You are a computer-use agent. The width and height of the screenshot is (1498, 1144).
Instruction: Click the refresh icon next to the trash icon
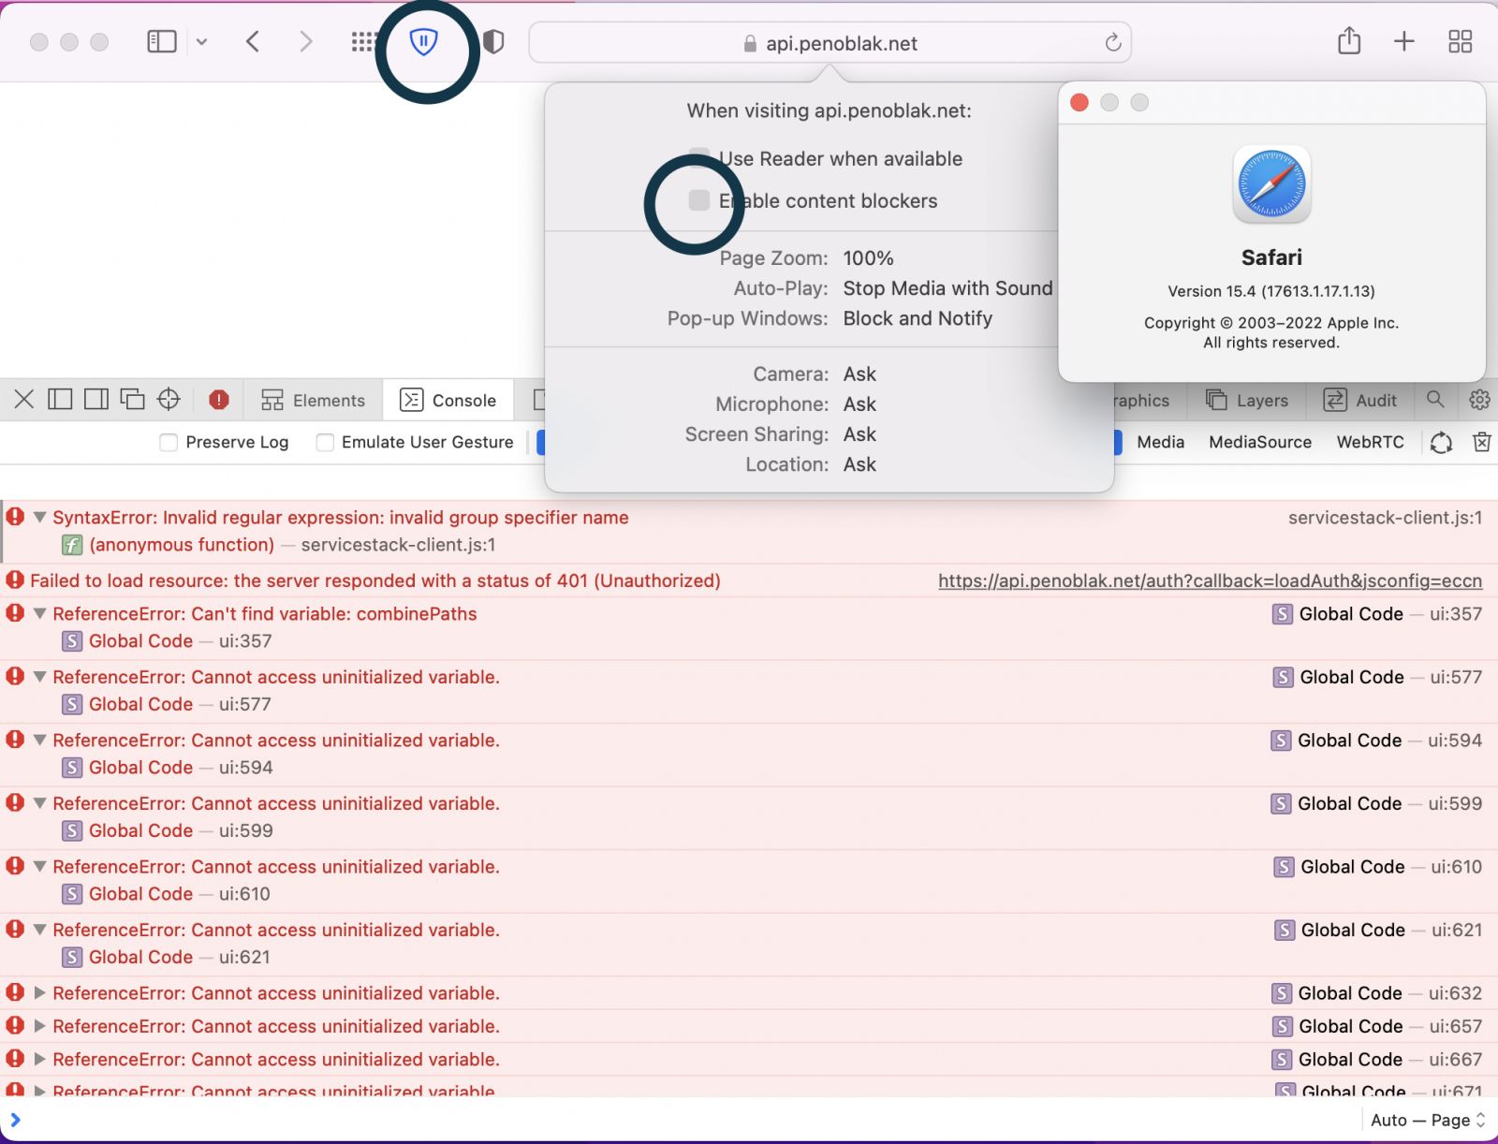pos(1442,442)
